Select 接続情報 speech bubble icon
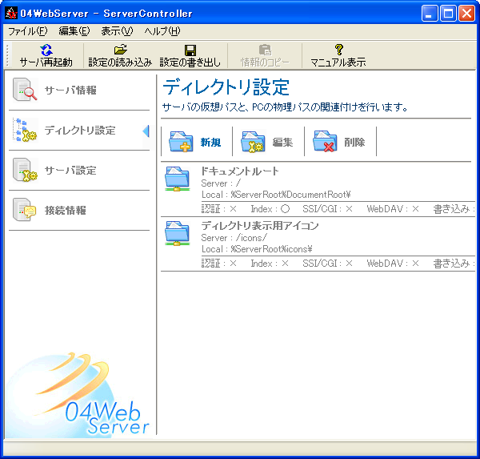The width and height of the screenshot is (480, 459). 25,210
